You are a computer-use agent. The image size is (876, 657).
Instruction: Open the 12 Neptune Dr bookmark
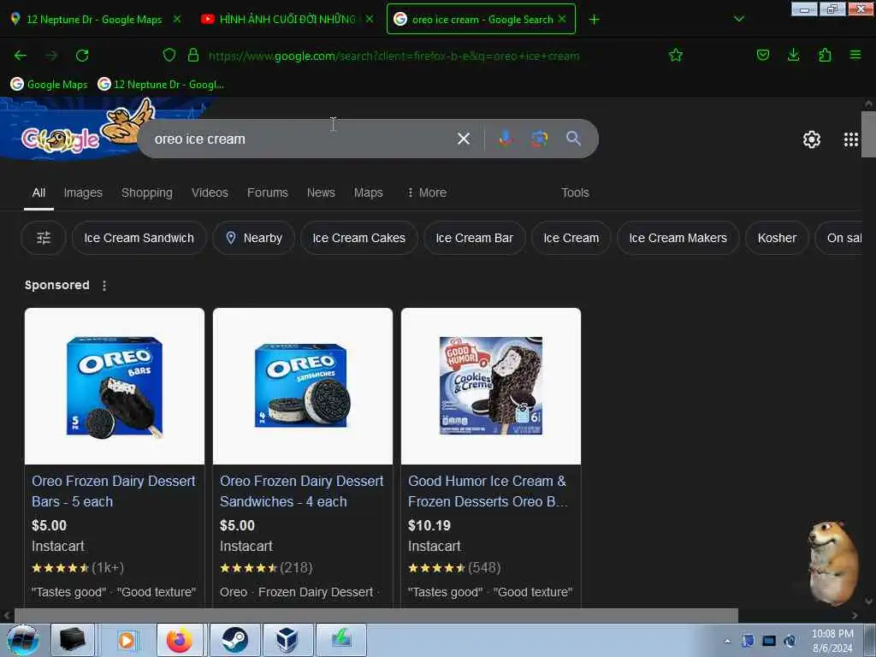click(x=161, y=85)
